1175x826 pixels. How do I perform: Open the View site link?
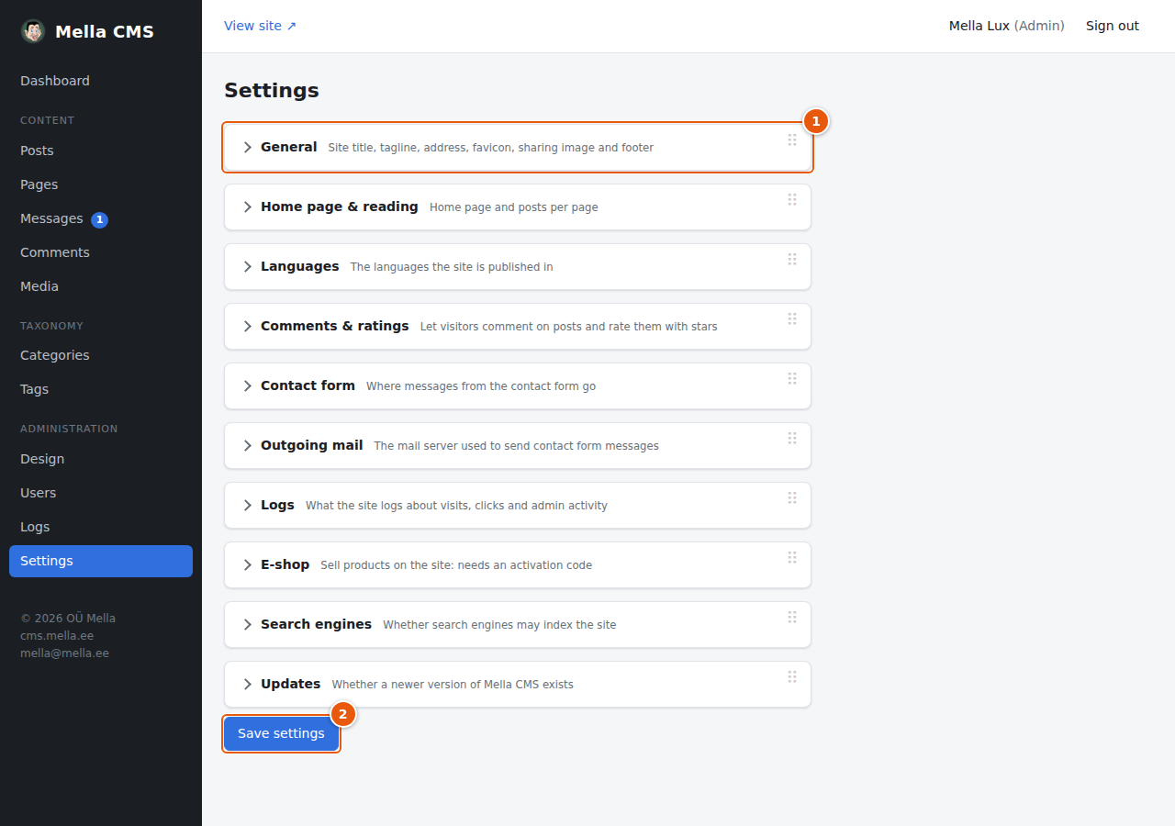click(261, 26)
